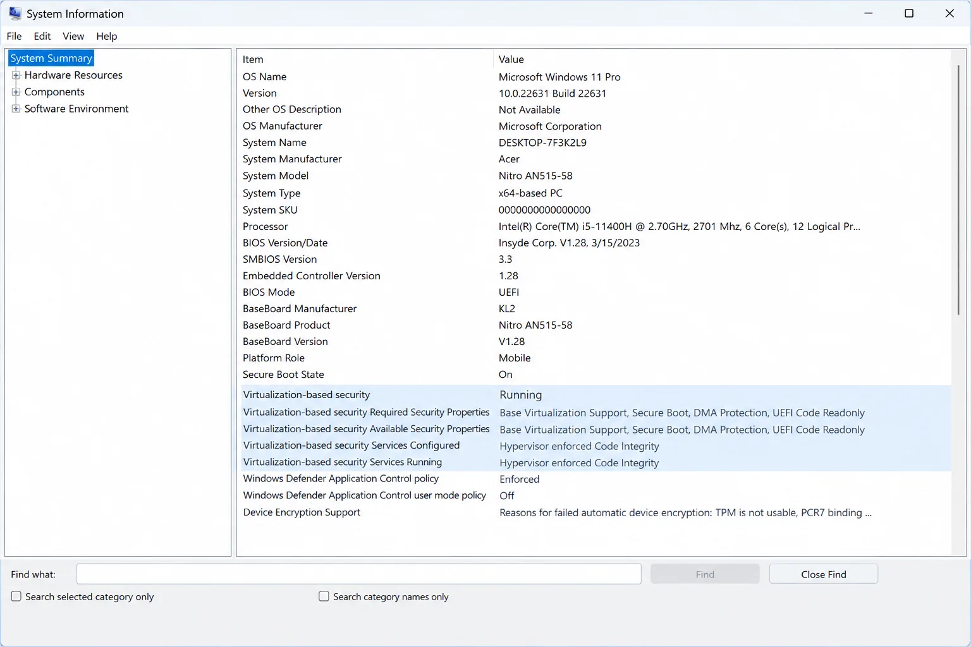Open the File menu
Viewport: 971px width, 647px height.
[x=14, y=36]
